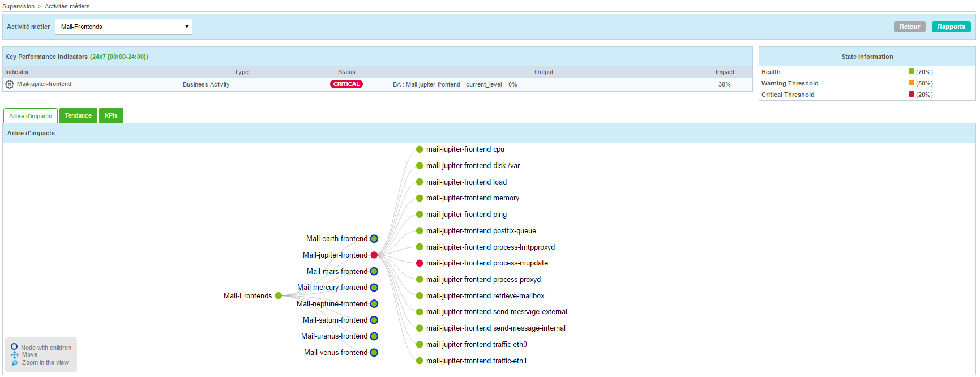The height and width of the screenshot is (377, 980).
Task: Switch to the Tendance tab
Action: [x=78, y=115]
